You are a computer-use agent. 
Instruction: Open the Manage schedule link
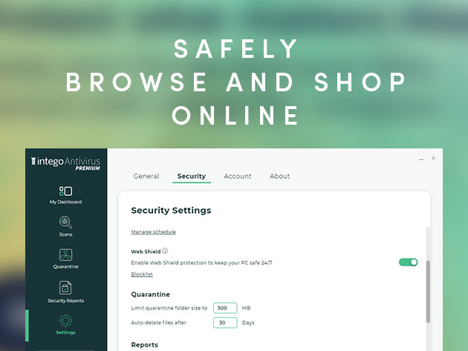pos(154,232)
